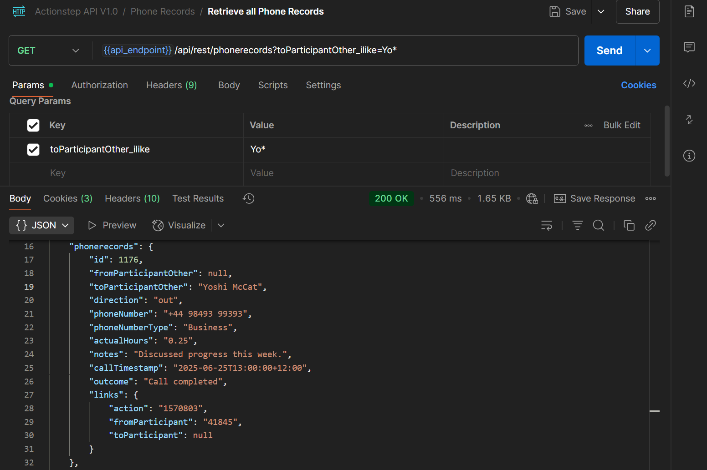Click the request URL input field
This screenshot has width=707, height=470.
point(335,51)
